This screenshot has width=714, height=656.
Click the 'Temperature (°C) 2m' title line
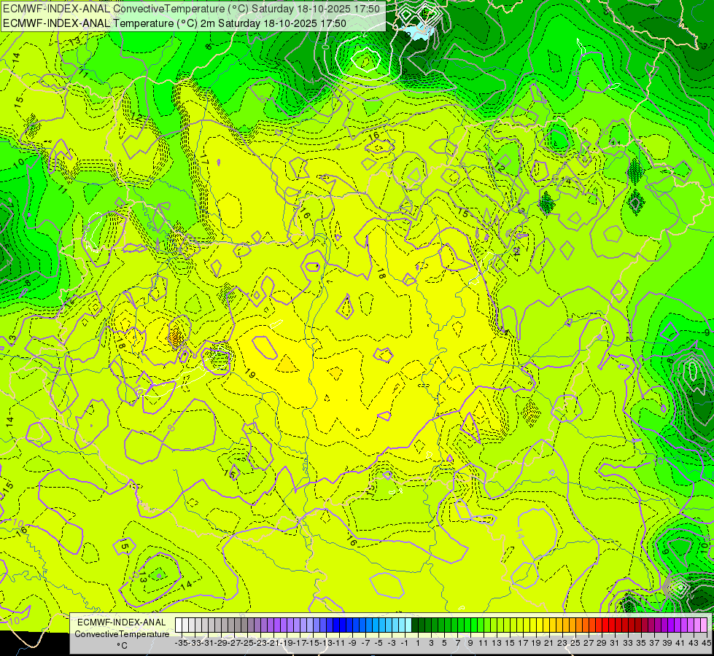tap(174, 23)
